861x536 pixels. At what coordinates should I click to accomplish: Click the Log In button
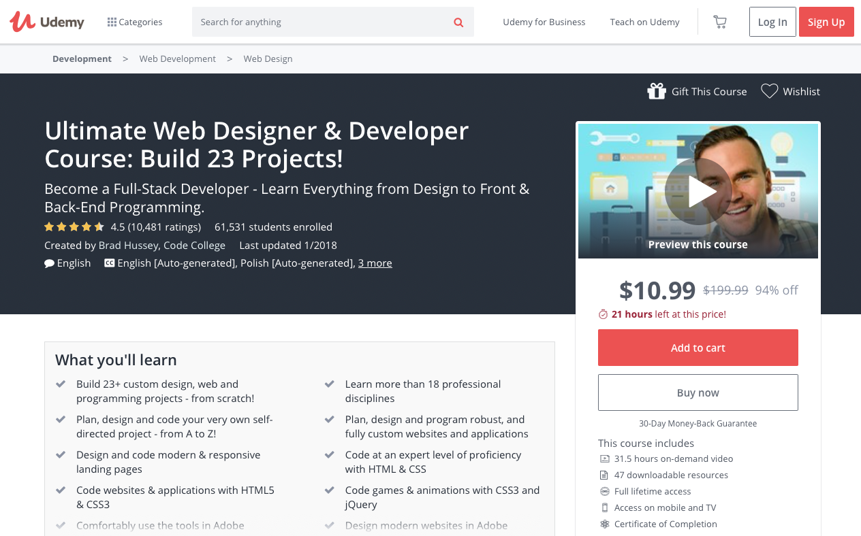tap(772, 22)
